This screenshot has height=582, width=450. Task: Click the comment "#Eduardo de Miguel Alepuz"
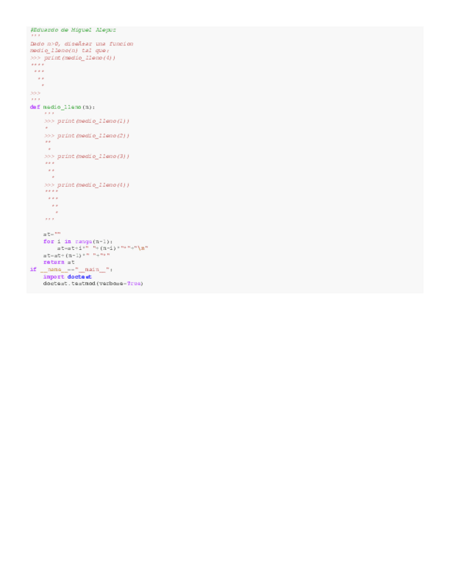[x=73, y=30]
